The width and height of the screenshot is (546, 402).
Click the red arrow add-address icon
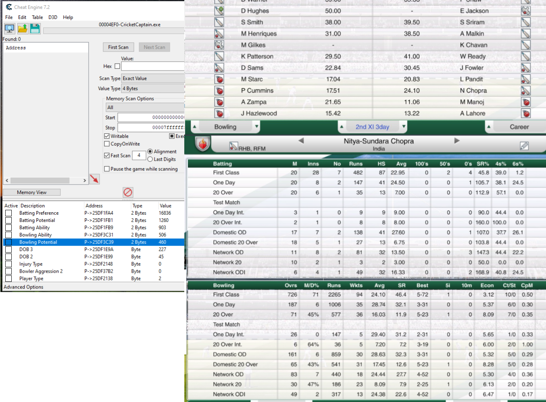click(94, 179)
